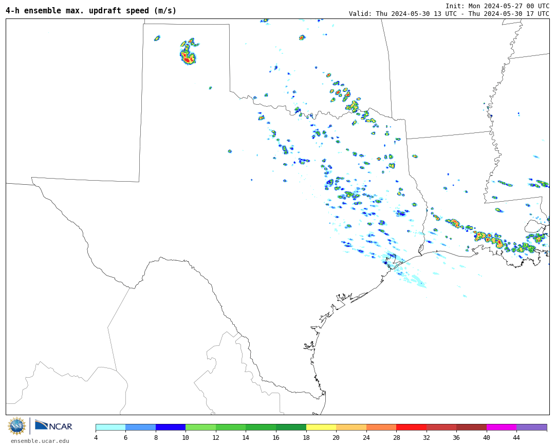The height and width of the screenshot is (447, 555).
Task: Select the purple swatch above 44
Action: tap(532, 427)
